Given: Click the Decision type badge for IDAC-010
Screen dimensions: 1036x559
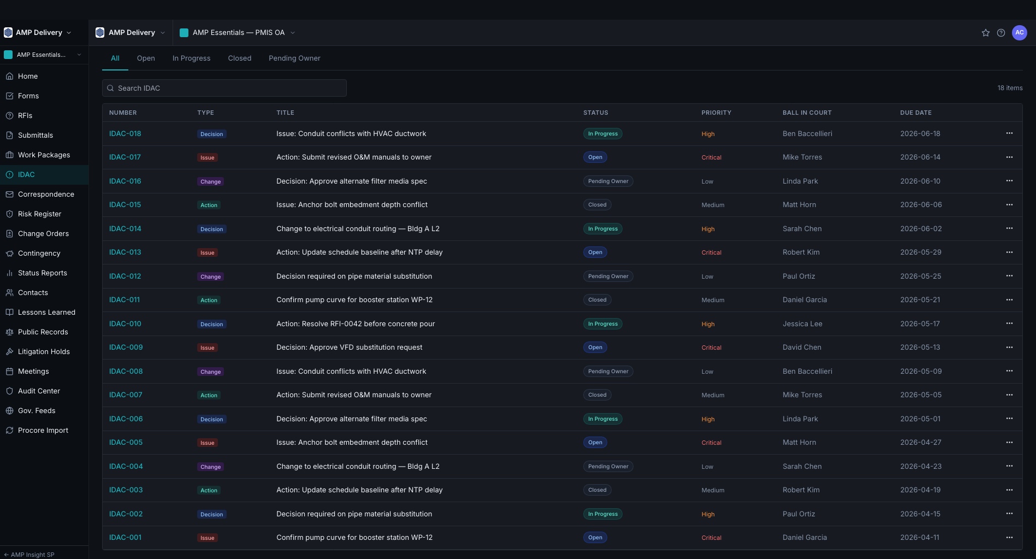Looking at the screenshot, I should [211, 325].
